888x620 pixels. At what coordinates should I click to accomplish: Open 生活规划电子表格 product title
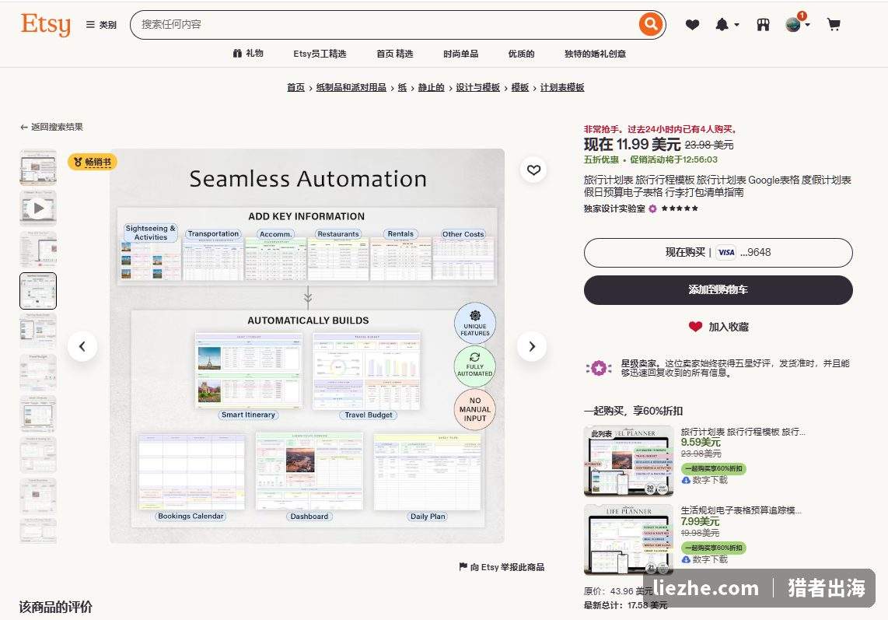pyautogui.click(x=741, y=510)
